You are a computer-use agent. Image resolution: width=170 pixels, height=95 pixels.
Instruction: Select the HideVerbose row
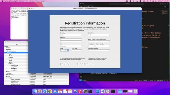(36, 83)
